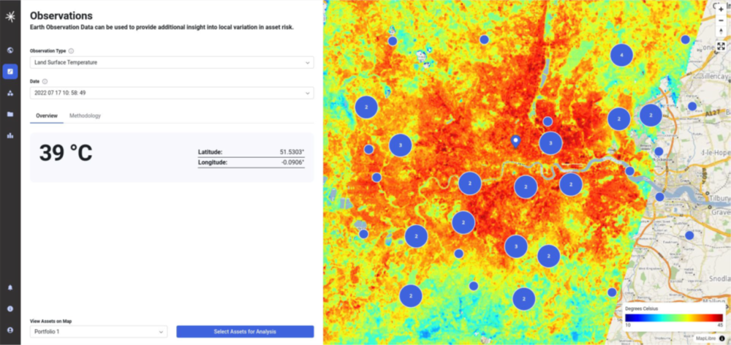Open the globe map view in sidebar
This screenshot has width=731, height=345.
(x=10, y=50)
